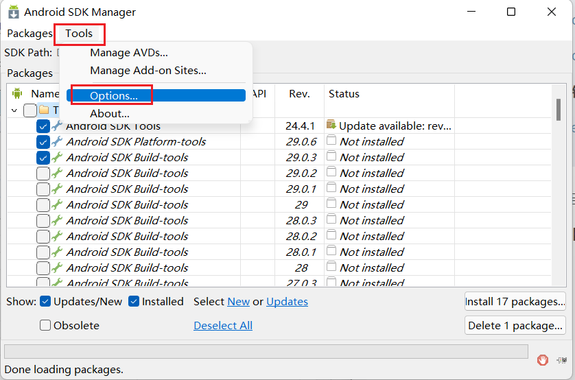Click not-installed status icon for Build-tools 29.0.1
575x380 pixels.
pos(331,187)
